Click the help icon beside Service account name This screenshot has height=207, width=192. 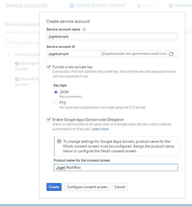84,29
